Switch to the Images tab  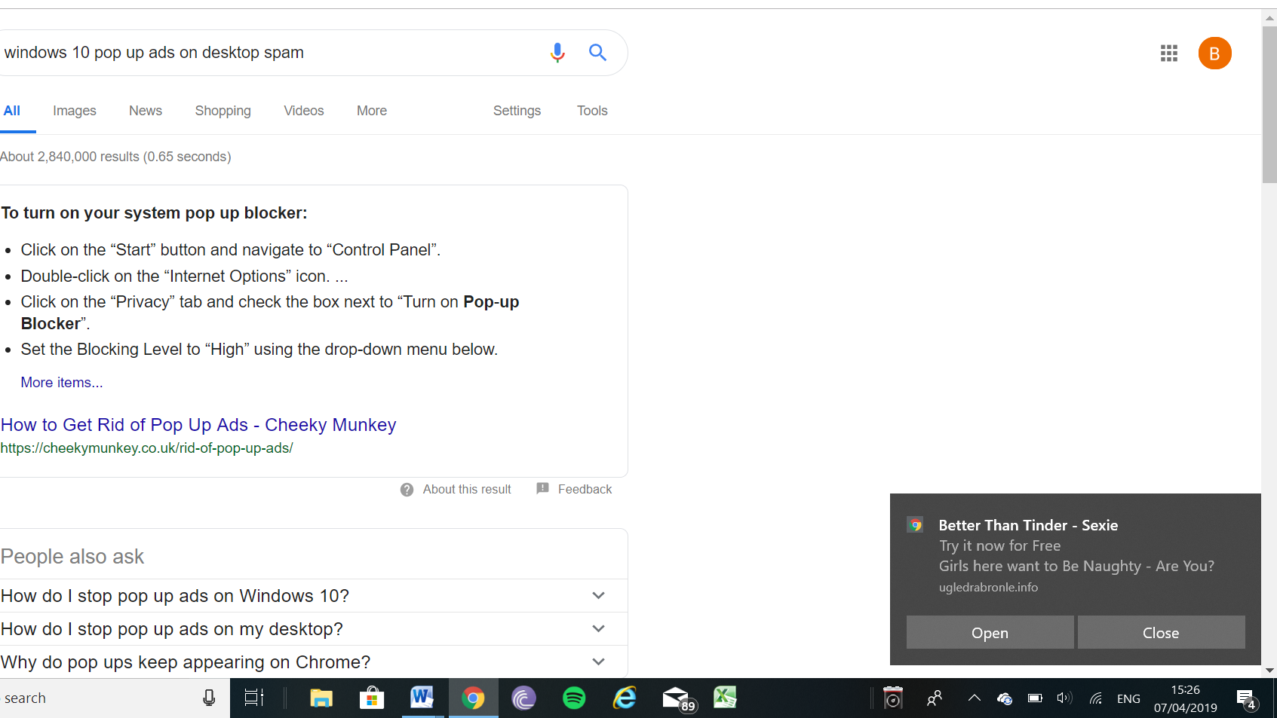click(75, 111)
